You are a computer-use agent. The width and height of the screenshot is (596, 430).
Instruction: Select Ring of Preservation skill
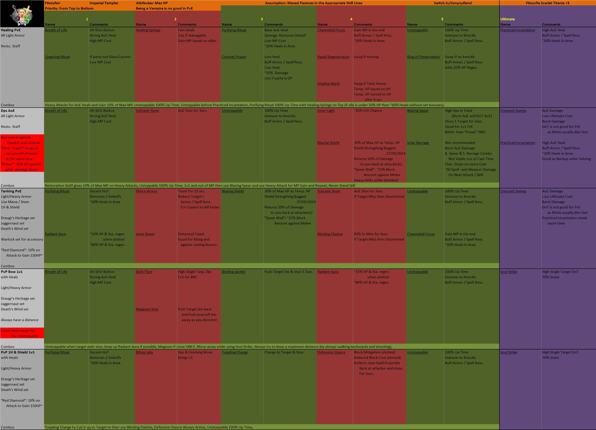(423, 57)
